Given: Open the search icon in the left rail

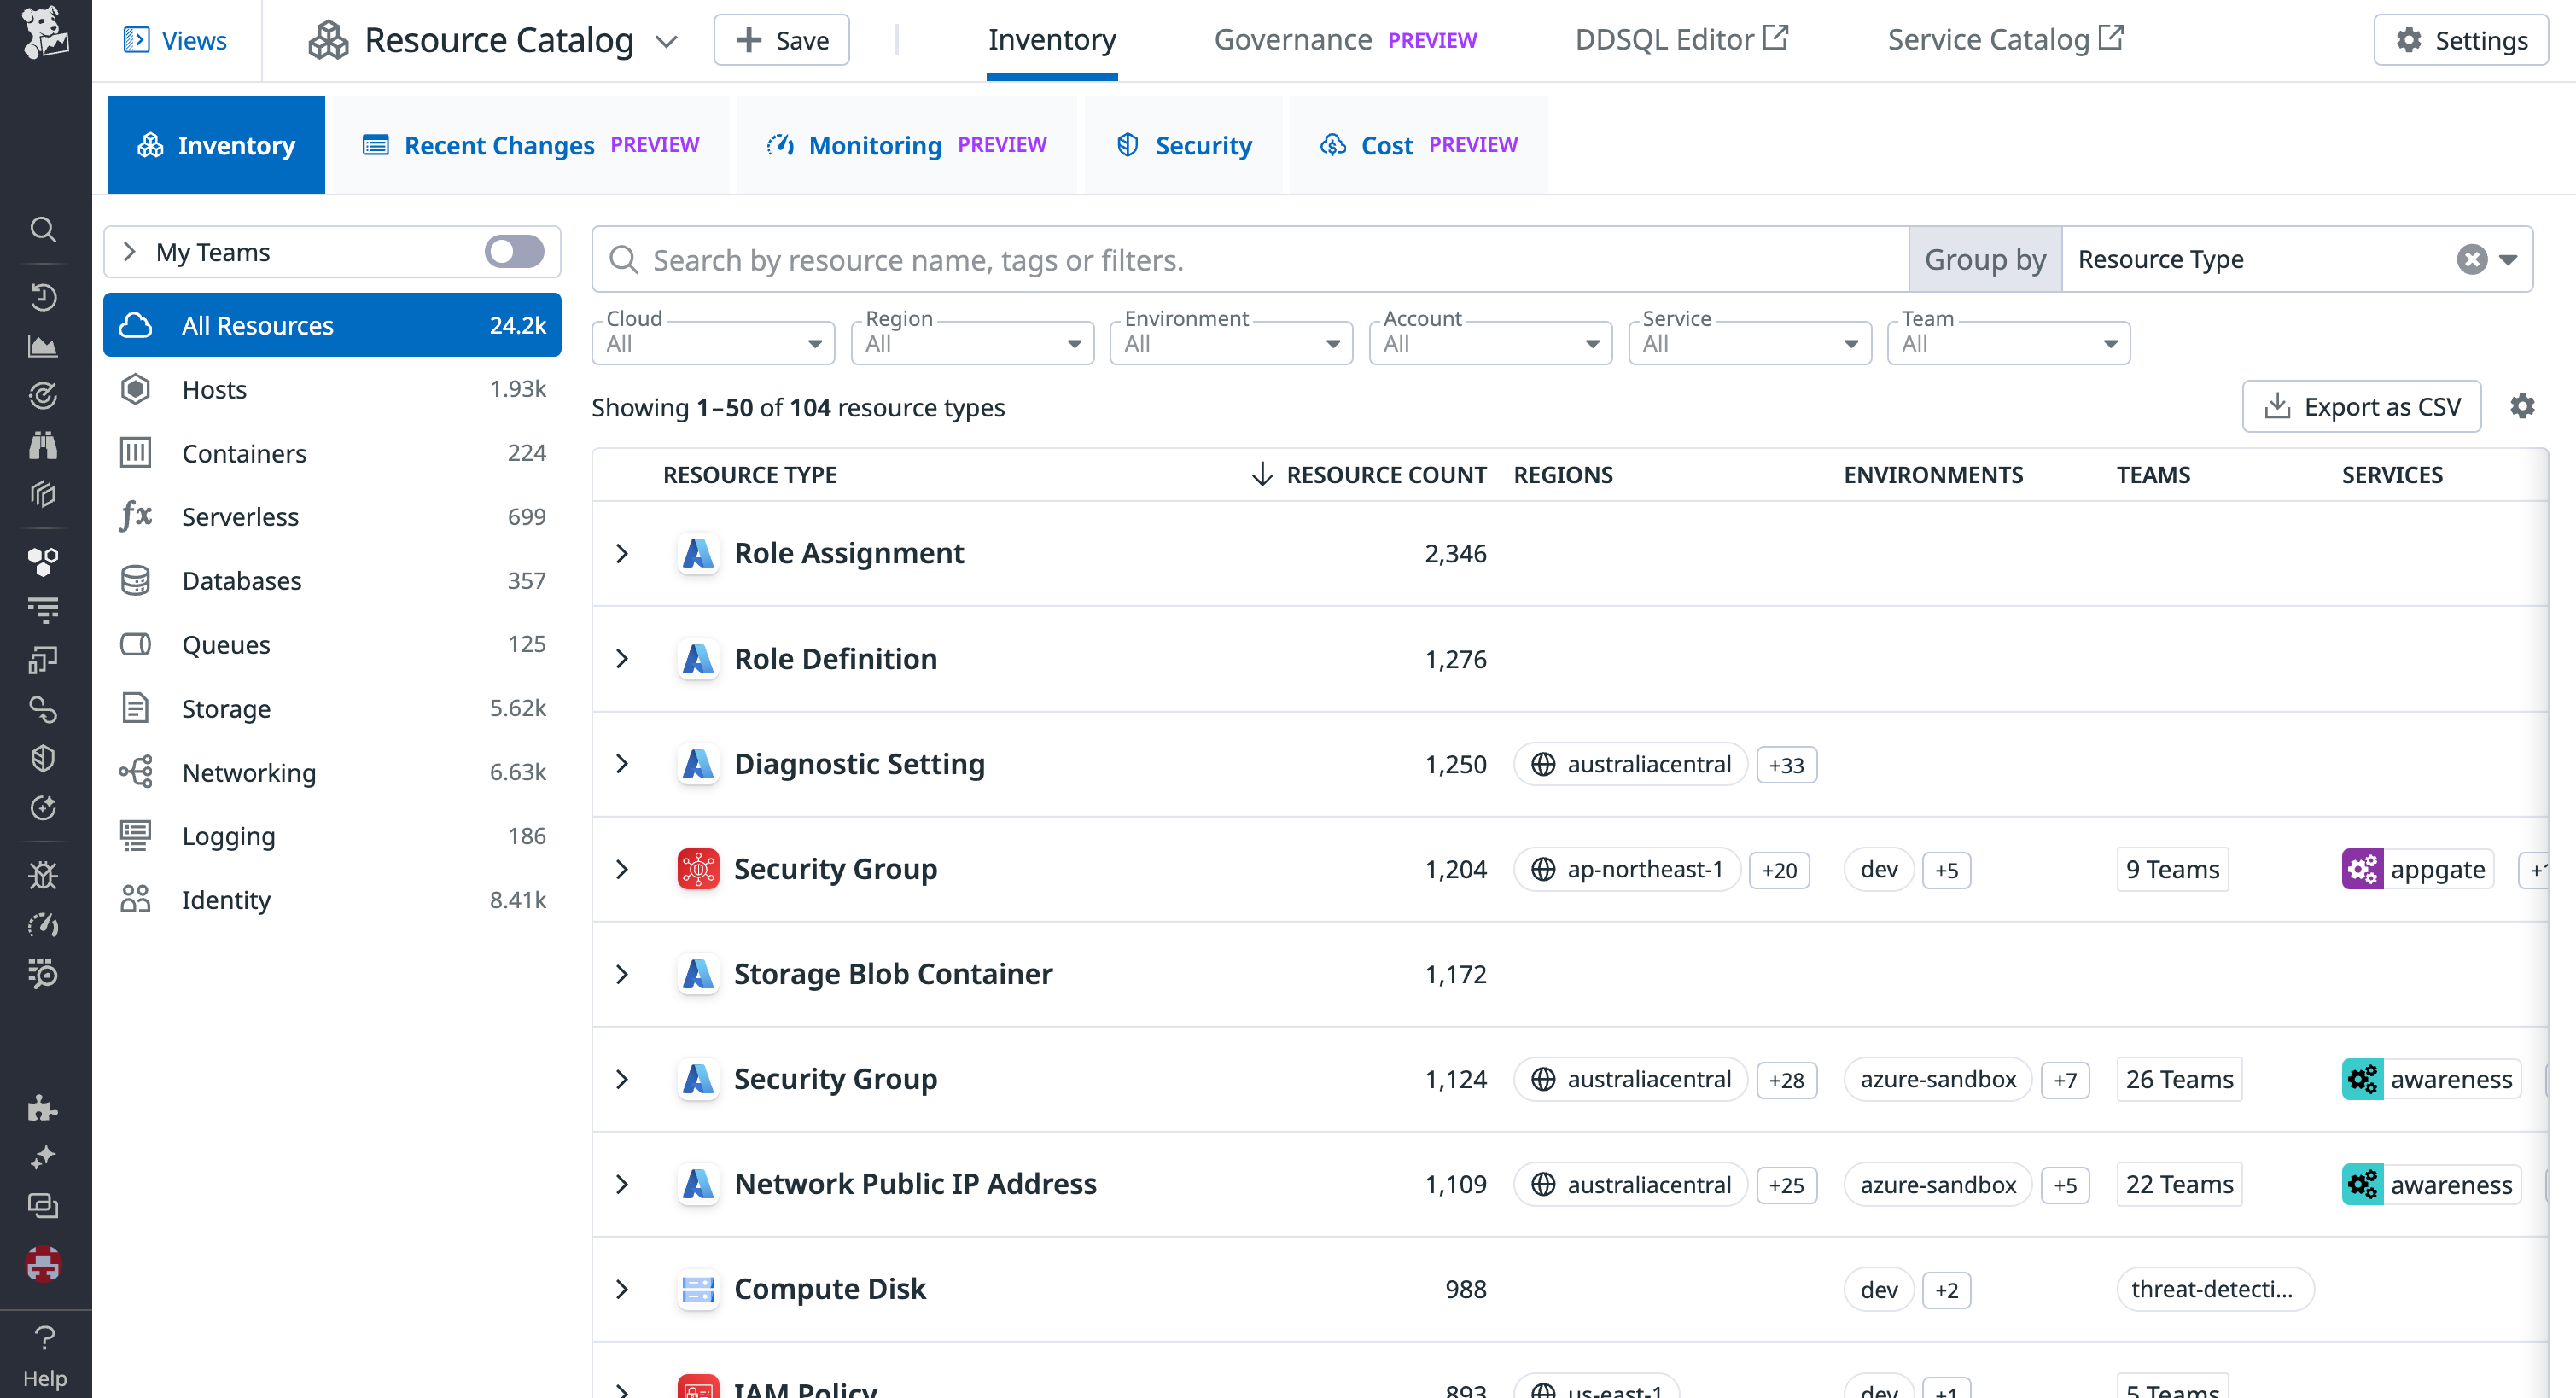Looking at the screenshot, I should [43, 229].
